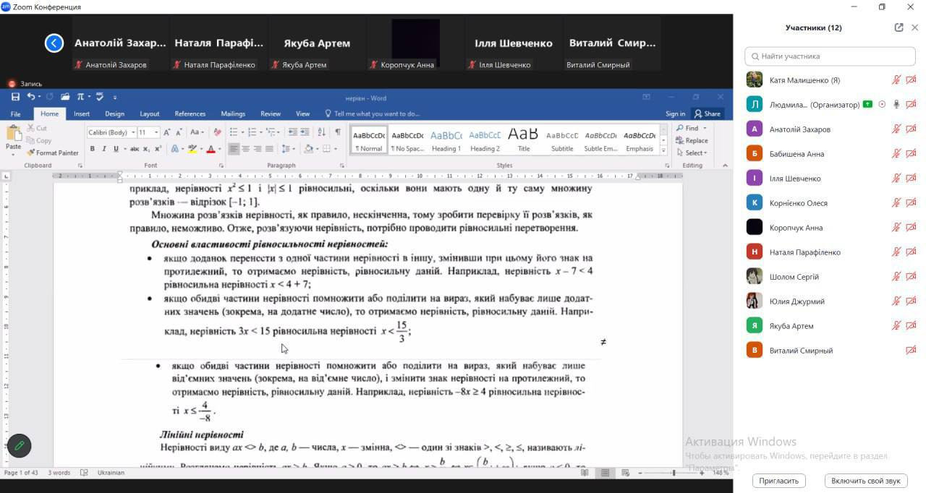This screenshot has height=493, width=926.
Task: Go back with the blue arrow button
Action: point(54,43)
